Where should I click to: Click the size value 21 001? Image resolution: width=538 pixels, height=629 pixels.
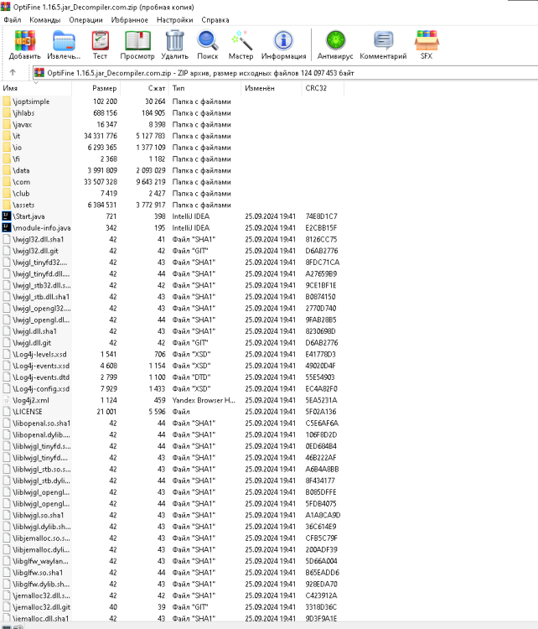[x=106, y=412]
